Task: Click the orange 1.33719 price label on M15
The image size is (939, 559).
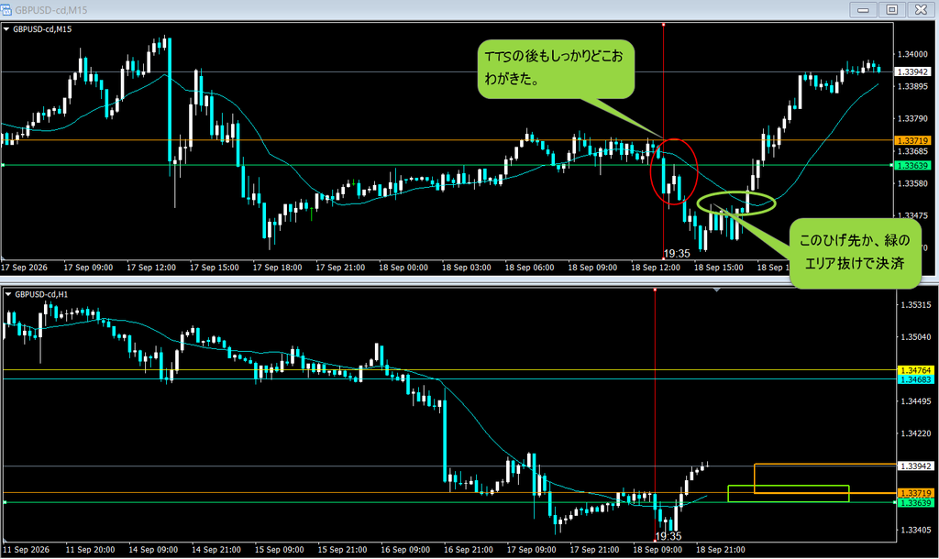Action: point(912,140)
